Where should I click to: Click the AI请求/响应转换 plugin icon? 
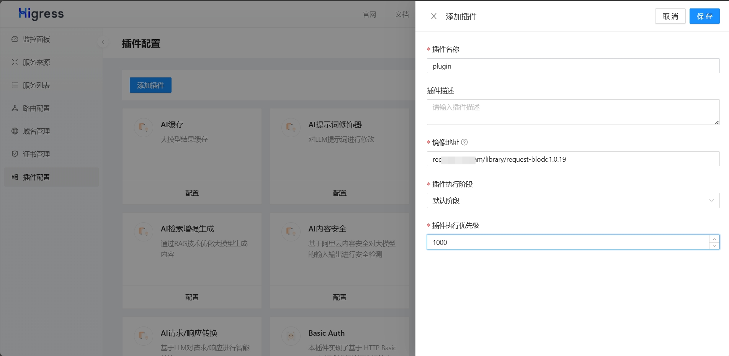(144, 336)
